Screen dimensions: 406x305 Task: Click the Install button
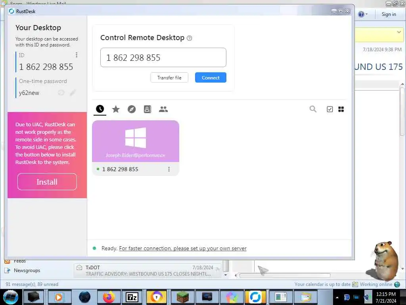point(47,182)
